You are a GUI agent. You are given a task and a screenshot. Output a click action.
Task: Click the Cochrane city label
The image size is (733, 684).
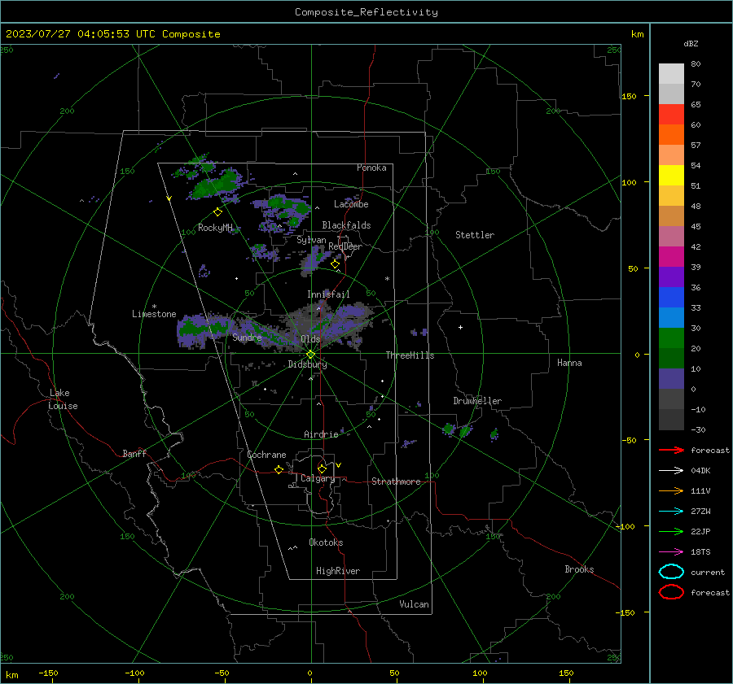(x=266, y=455)
